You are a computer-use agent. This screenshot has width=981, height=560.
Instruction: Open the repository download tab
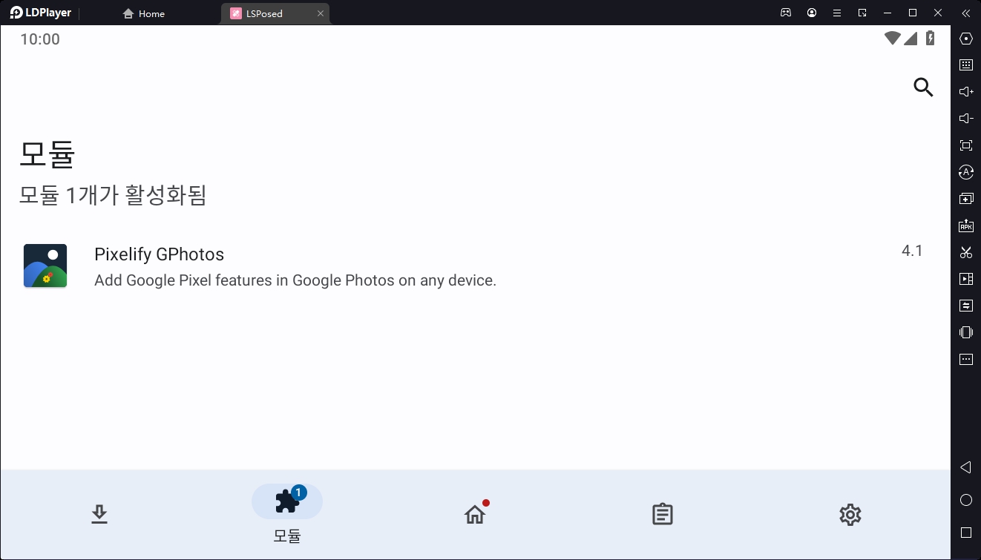99,514
